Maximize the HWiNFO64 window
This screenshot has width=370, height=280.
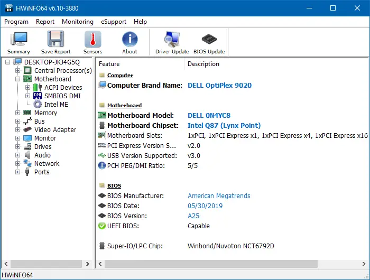click(333, 8)
